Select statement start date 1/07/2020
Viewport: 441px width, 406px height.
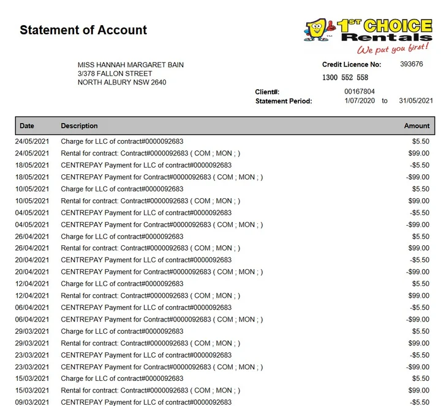click(x=358, y=101)
